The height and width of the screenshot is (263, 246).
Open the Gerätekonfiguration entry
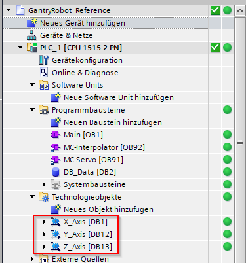click(87, 60)
